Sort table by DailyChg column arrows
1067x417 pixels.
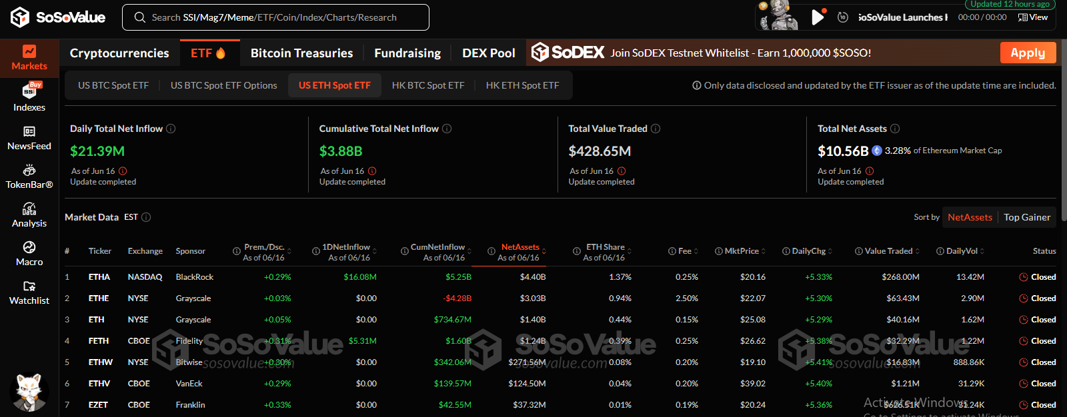click(831, 252)
